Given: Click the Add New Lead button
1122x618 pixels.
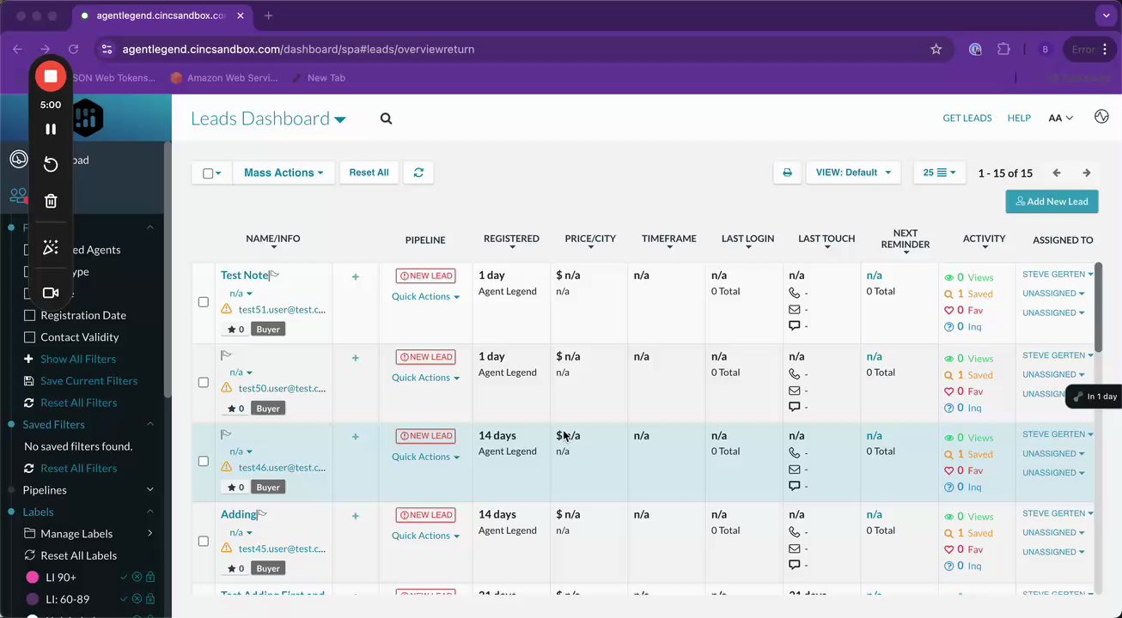Looking at the screenshot, I should 1052,202.
